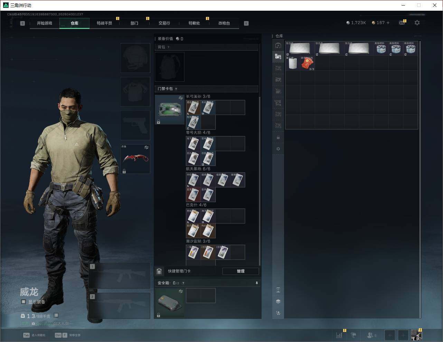Viewport: 443px width, 342px height.
Task: Click the keycard pack case icon
Action: click(x=169, y=110)
